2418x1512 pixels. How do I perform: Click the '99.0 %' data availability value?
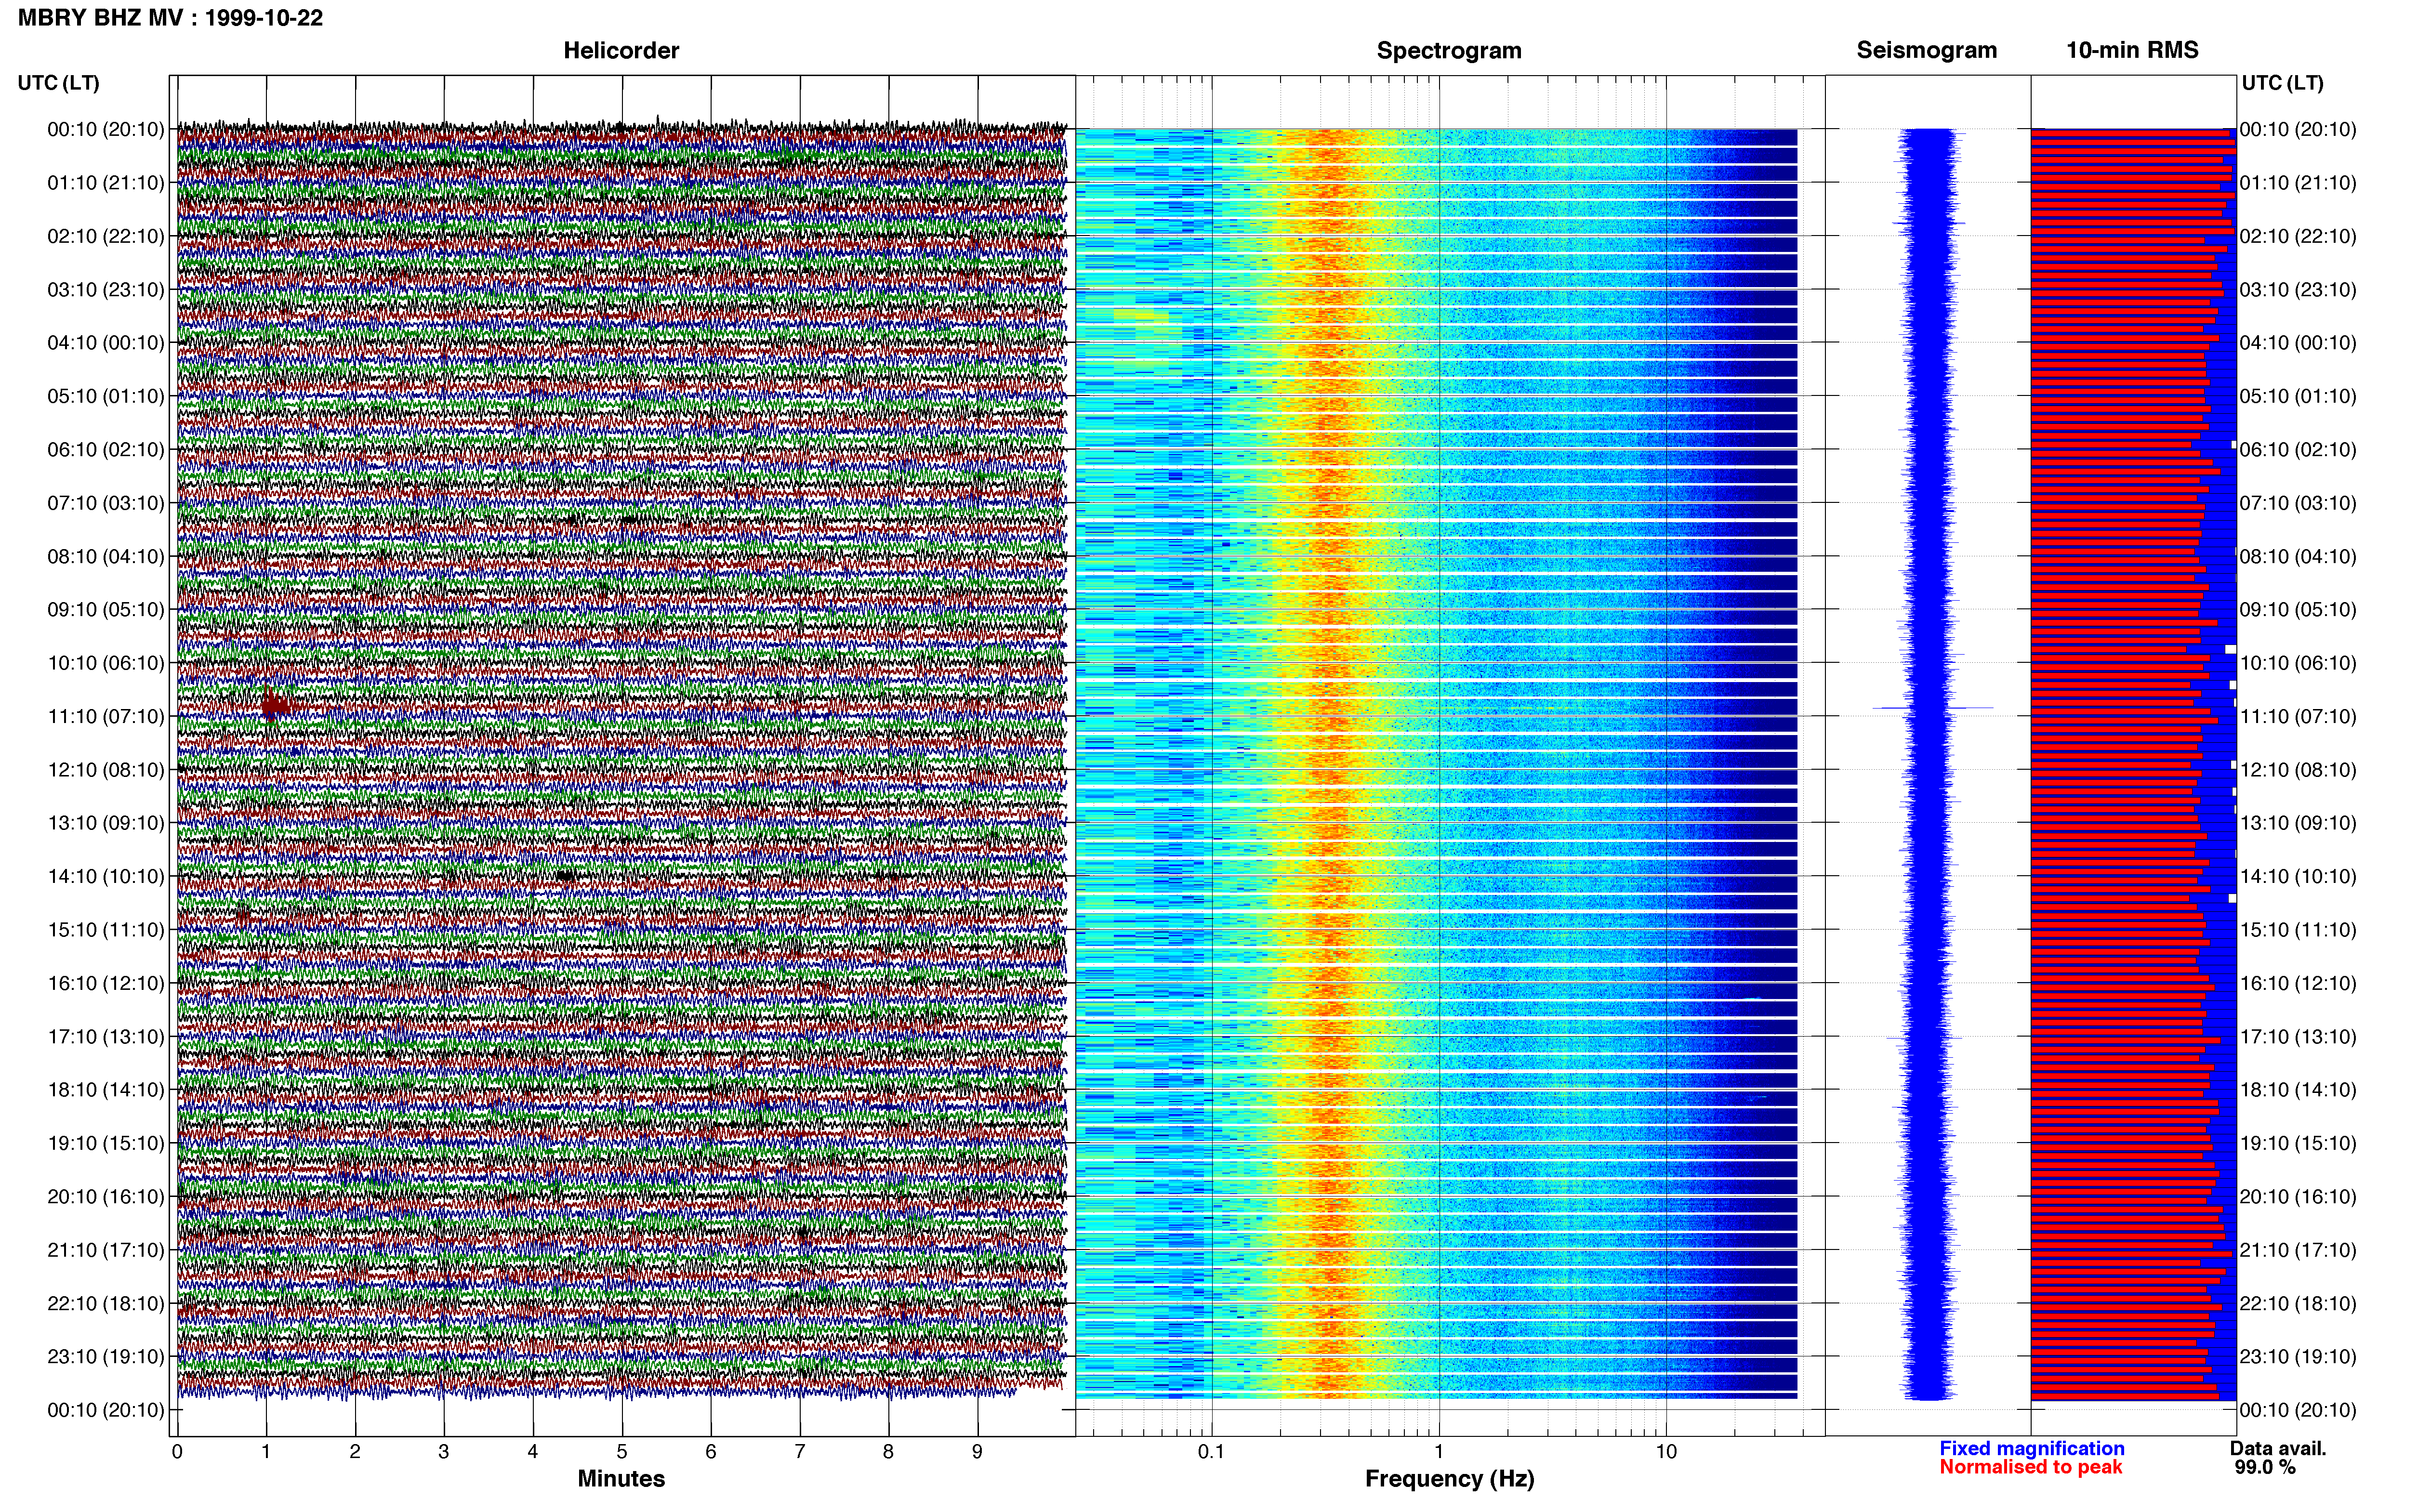tap(2265, 1467)
